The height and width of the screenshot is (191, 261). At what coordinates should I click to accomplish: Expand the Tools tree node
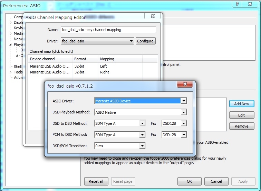tap(11, 72)
